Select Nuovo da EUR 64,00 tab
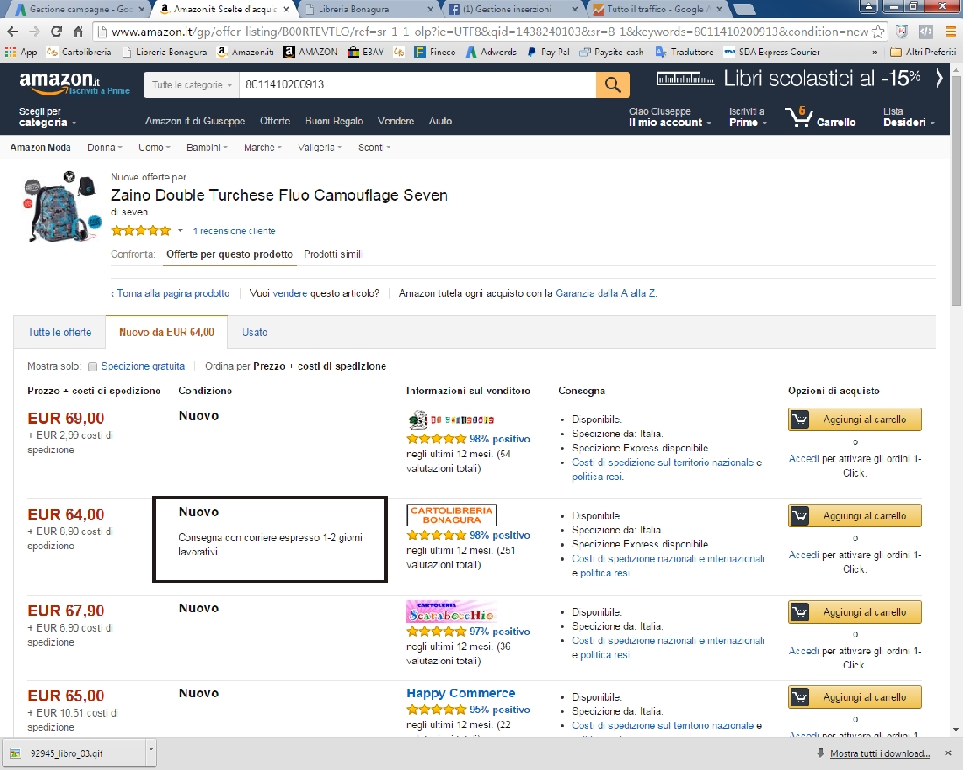 166,332
